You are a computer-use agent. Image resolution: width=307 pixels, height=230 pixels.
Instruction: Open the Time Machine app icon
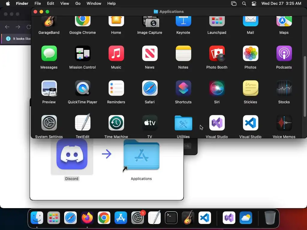point(116,123)
